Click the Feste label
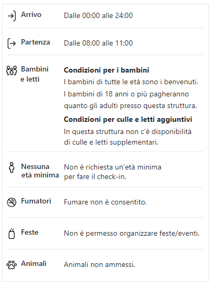Viewport: 210px width, 285px height. [30, 232]
